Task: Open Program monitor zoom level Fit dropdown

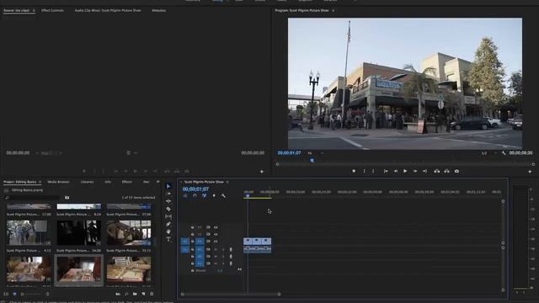Action: [315, 153]
